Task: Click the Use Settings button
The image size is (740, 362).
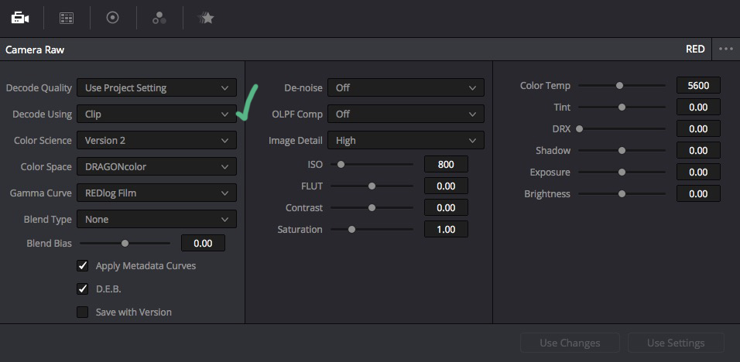Action: [676, 343]
